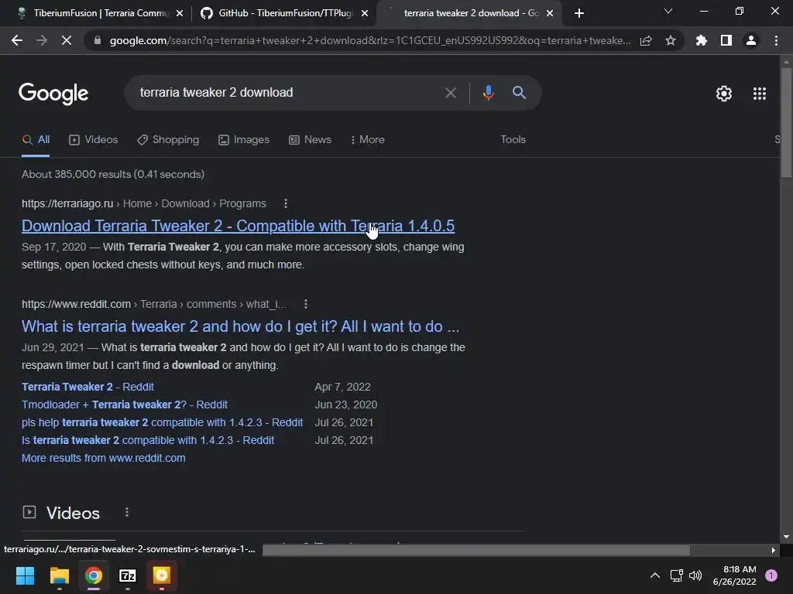Viewport: 793px width, 594px height.
Task: Open the Google apps grid
Action: click(x=760, y=94)
